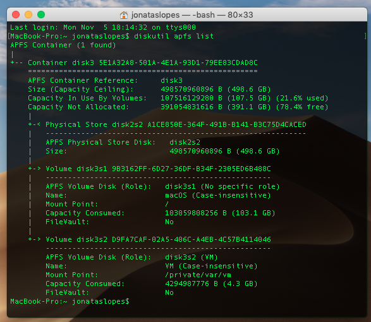
Task: Click 'Capacity In Use By Volumes:' label
Action: click(87, 98)
